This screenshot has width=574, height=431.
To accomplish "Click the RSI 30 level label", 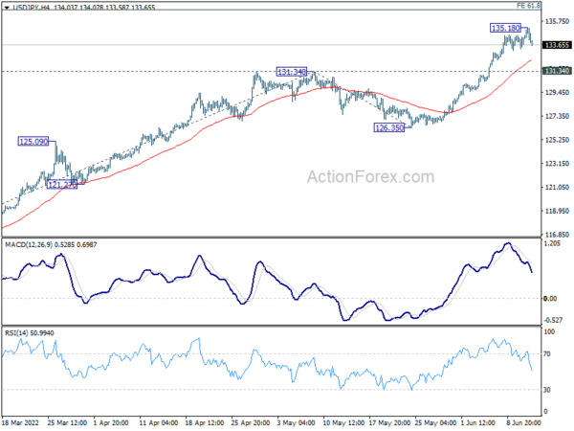I will click(547, 390).
